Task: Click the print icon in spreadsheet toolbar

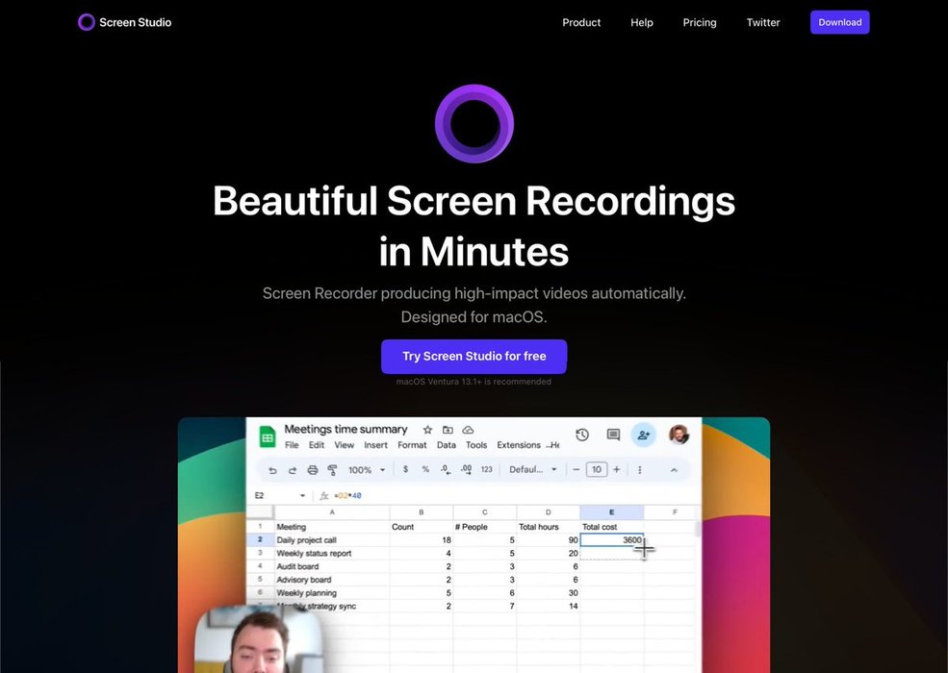Action: coord(312,470)
